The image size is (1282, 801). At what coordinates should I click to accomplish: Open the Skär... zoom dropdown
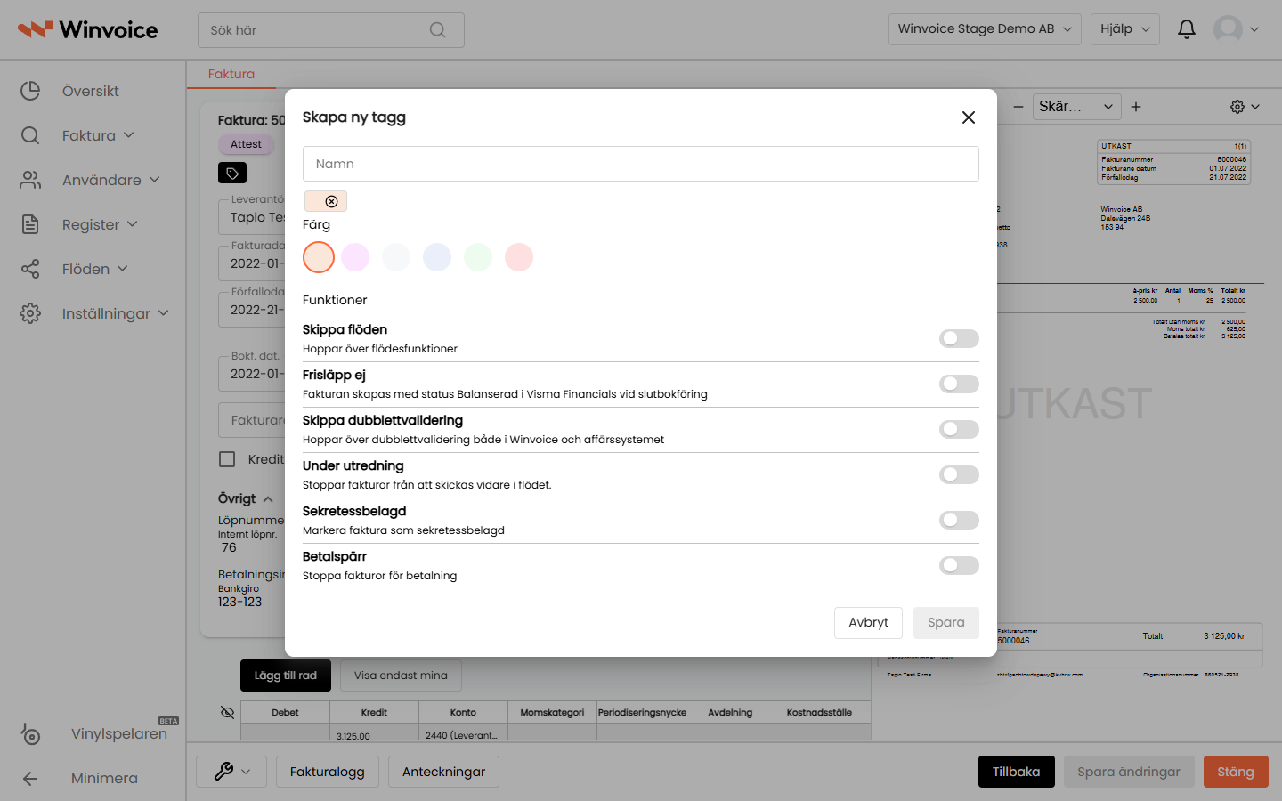point(1076,107)
